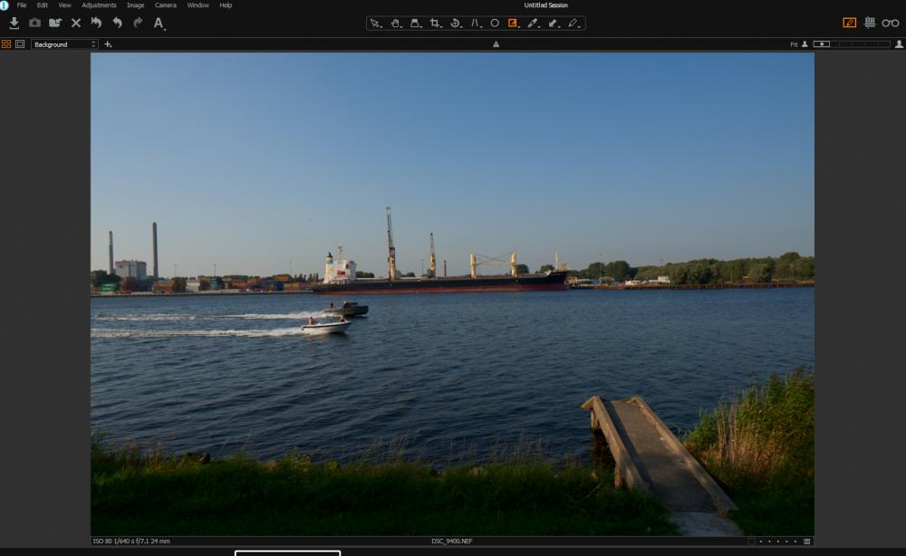
Task: Click the Undo arrow
Action: (117, 24)
